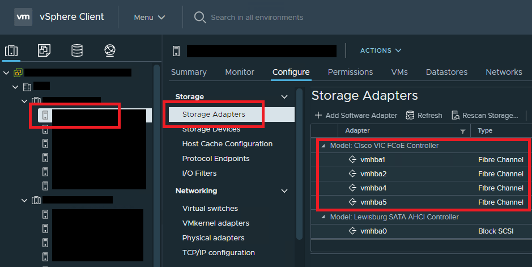
Task: Open the Permissions tab
Action: (350, 72)
